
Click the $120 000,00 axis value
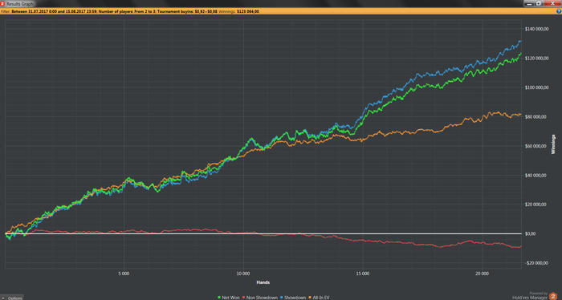(x=536, y=59)
